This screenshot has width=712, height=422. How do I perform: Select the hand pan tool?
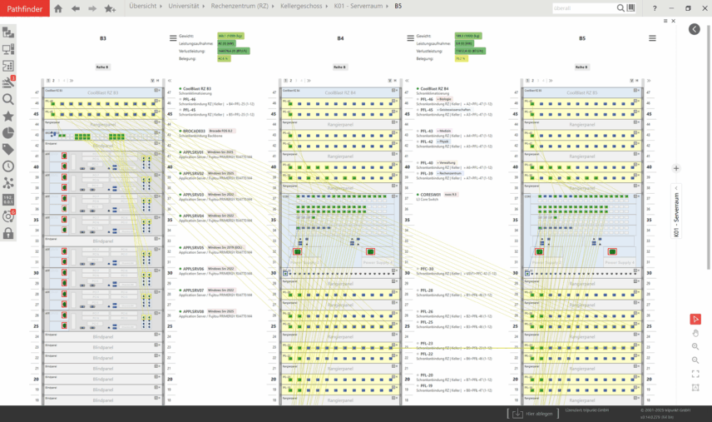click(x=695, y=333)
